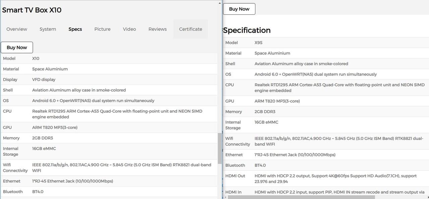Click Buy Now above the Specification heading
The image size is (429, 199).
pos(239,9)
